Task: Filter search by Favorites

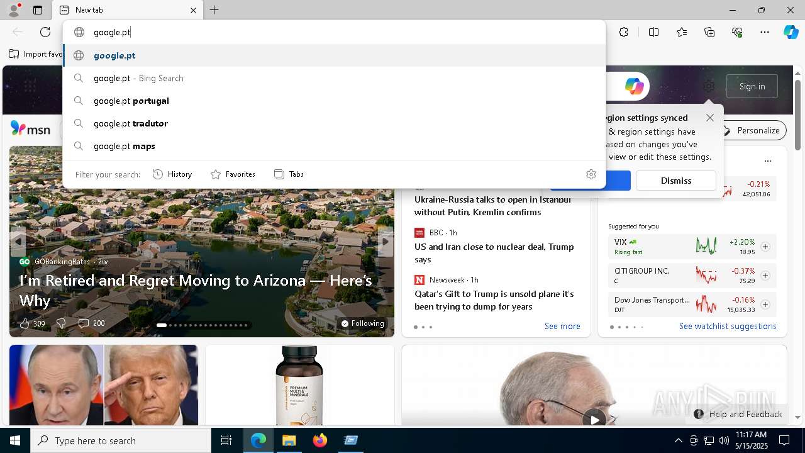Action: point(233,174)
